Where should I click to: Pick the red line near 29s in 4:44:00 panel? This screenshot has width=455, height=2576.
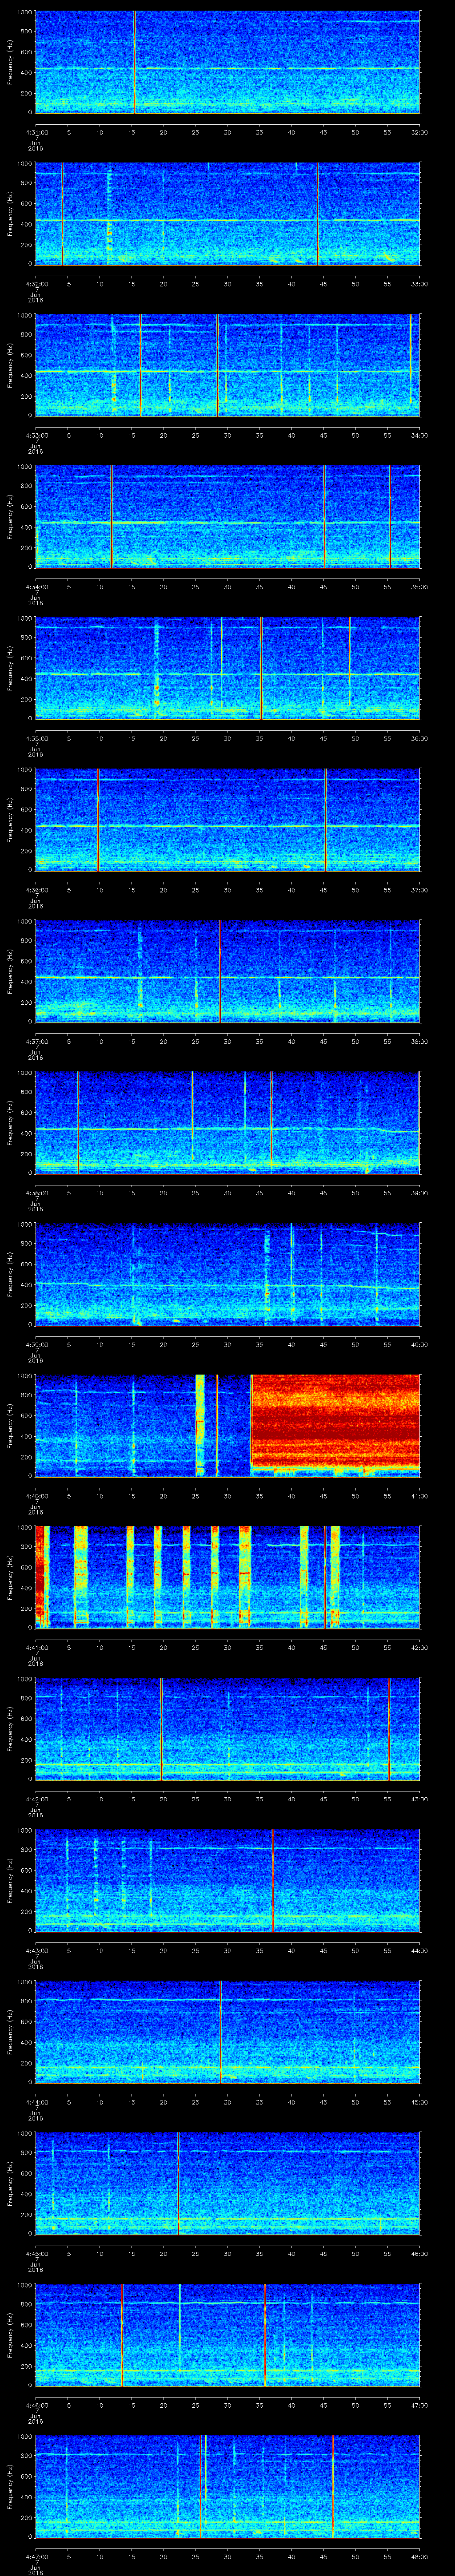[220, 2031]
